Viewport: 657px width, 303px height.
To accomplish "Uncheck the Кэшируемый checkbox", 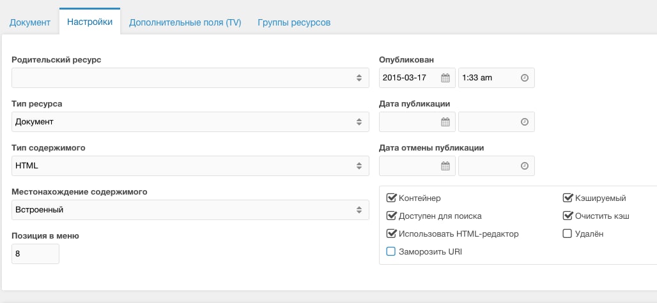I will pyautogui.click(x=568, y=198).
